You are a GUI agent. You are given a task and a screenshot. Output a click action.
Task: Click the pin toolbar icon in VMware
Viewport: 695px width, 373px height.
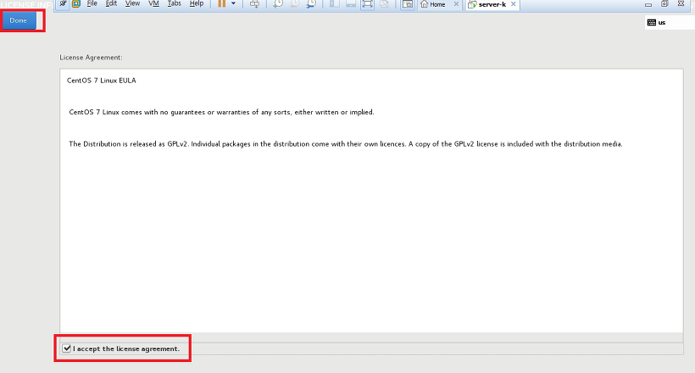pyautogui.click(x=63, y=3)
